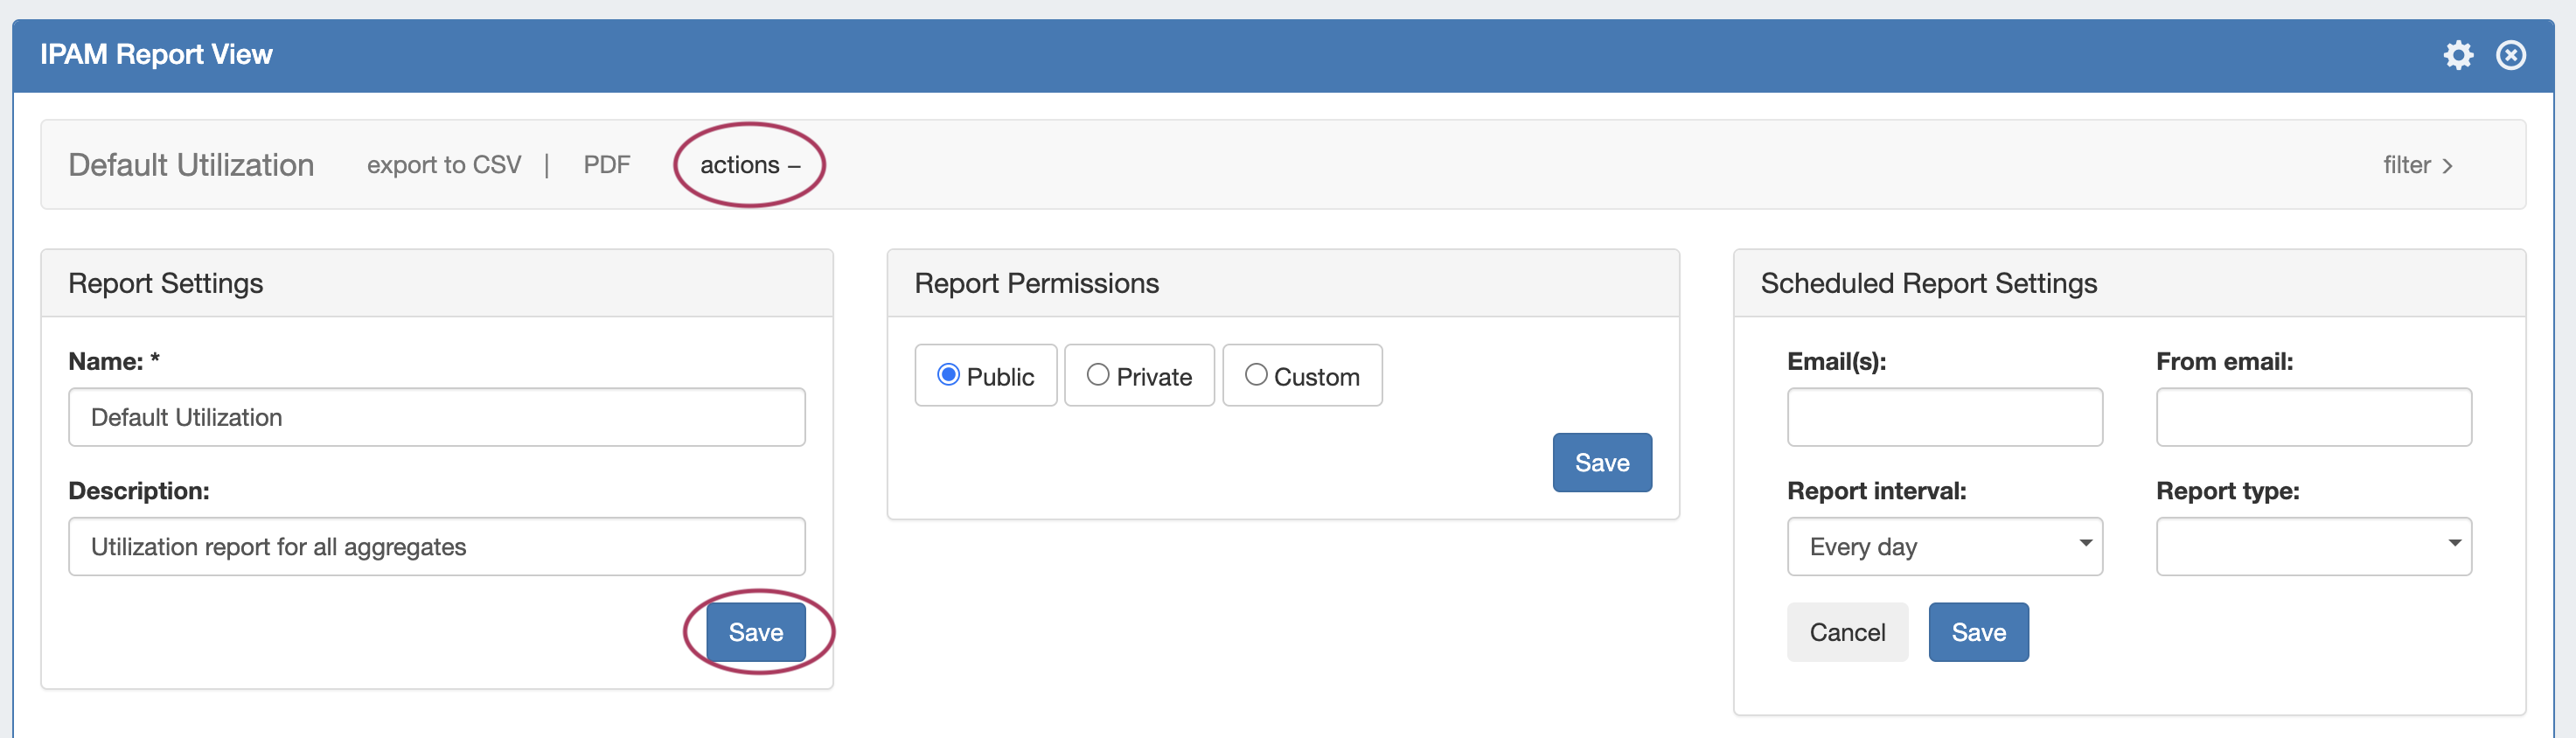The width and height of the screenshot is (2576, 738).
Task: Click the Description input field
Action: pos(436,546)
